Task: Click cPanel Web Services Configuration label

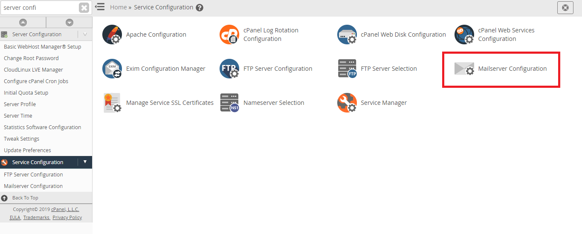Action: coord(506,35)
